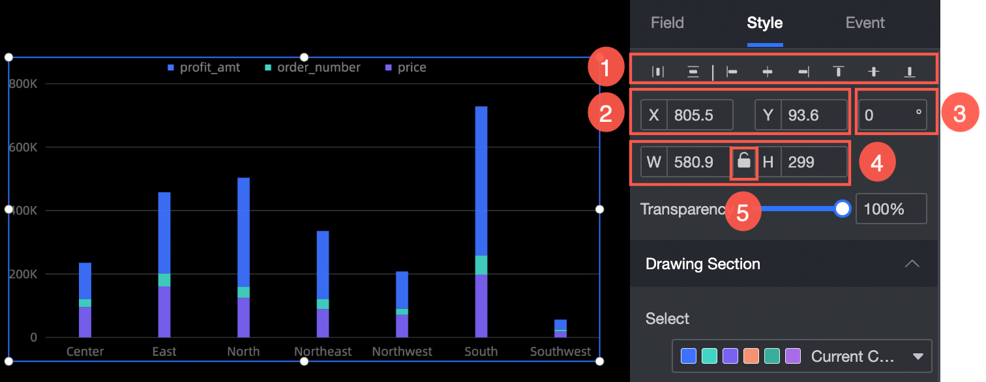
Task: Click the horizontal distribute spacing icon
Action: [x=658, y=72]
